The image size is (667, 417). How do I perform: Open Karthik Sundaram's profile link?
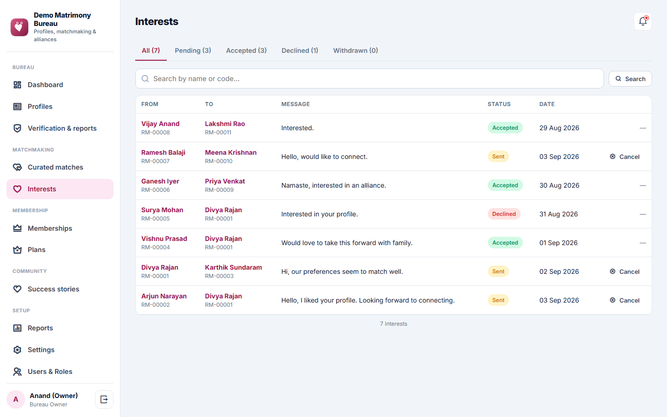(x=233, y=267)
